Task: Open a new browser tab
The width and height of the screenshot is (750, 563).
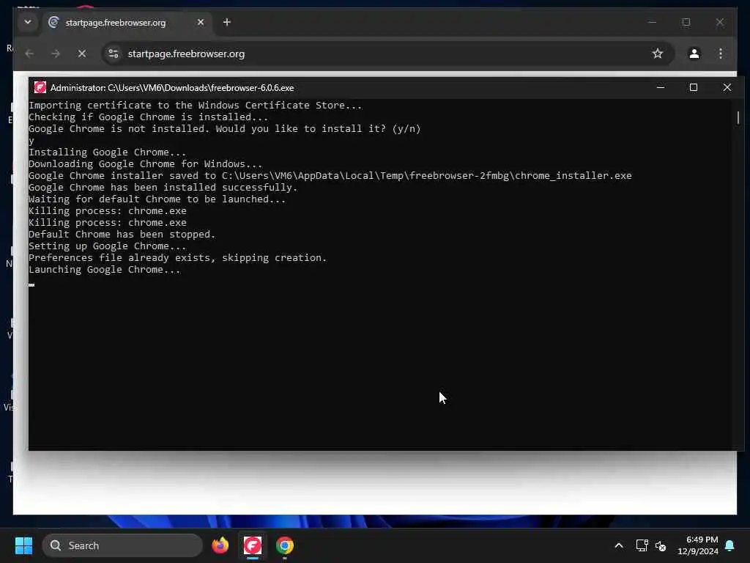Action: point(227,22)
